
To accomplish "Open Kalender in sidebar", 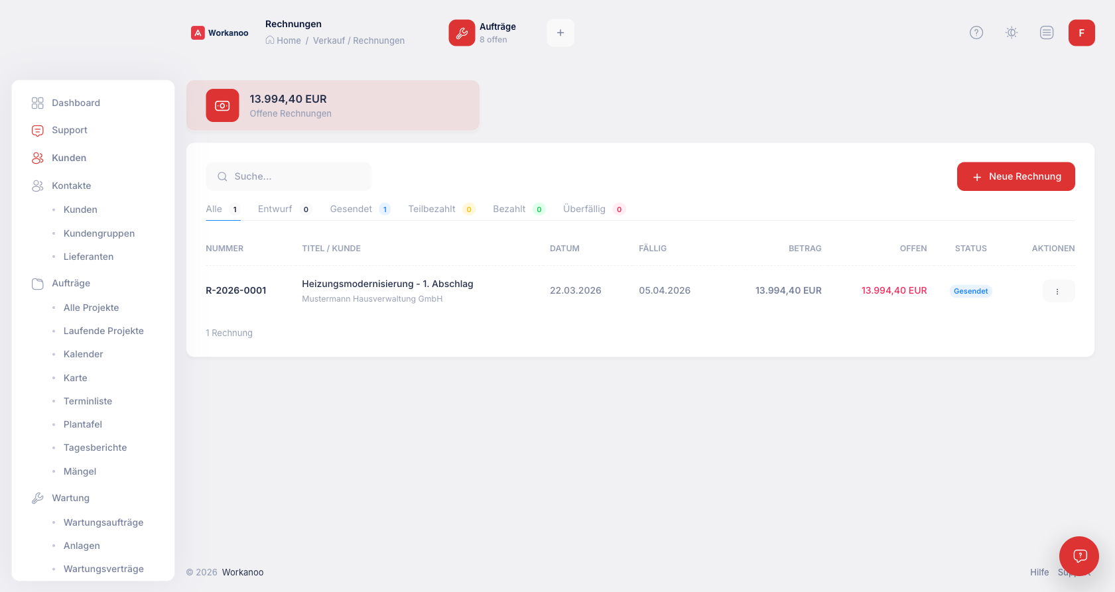I will (x=83, y=354).
